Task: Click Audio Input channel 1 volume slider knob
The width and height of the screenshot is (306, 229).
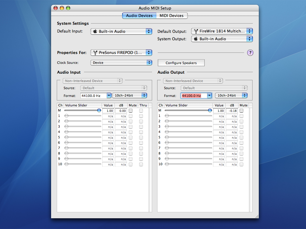Action: coord(67,116)
